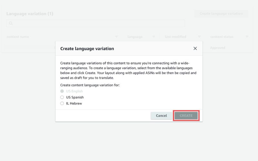
Task: Select the IL Hebrew radio button
Action: click(62, 103)
